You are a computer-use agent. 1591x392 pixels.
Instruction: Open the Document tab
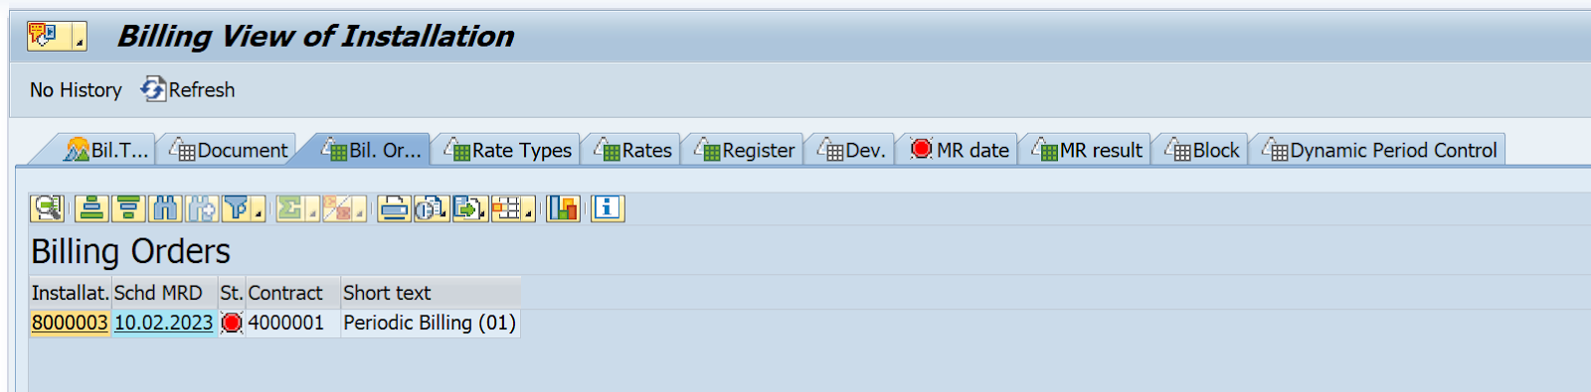click(x=229, y=150)
